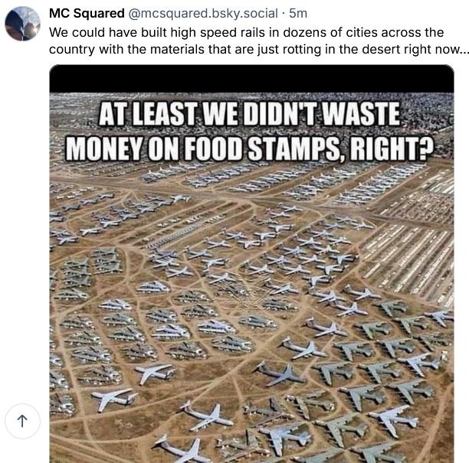Image resolution: width=469 pixels, height=463 pixels.
Task: Click the word "country" in the post text
Action: (71, 49)
